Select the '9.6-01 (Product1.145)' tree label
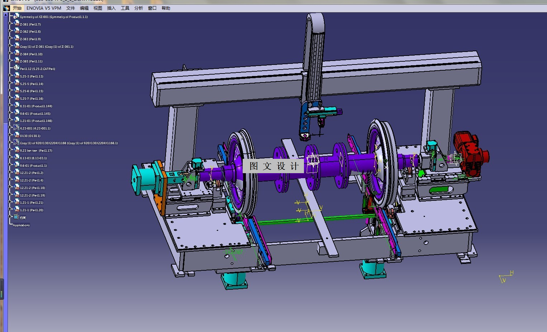The height and width of the screenshot is (332, 547). pyautogui.click(x=35, y=114)
